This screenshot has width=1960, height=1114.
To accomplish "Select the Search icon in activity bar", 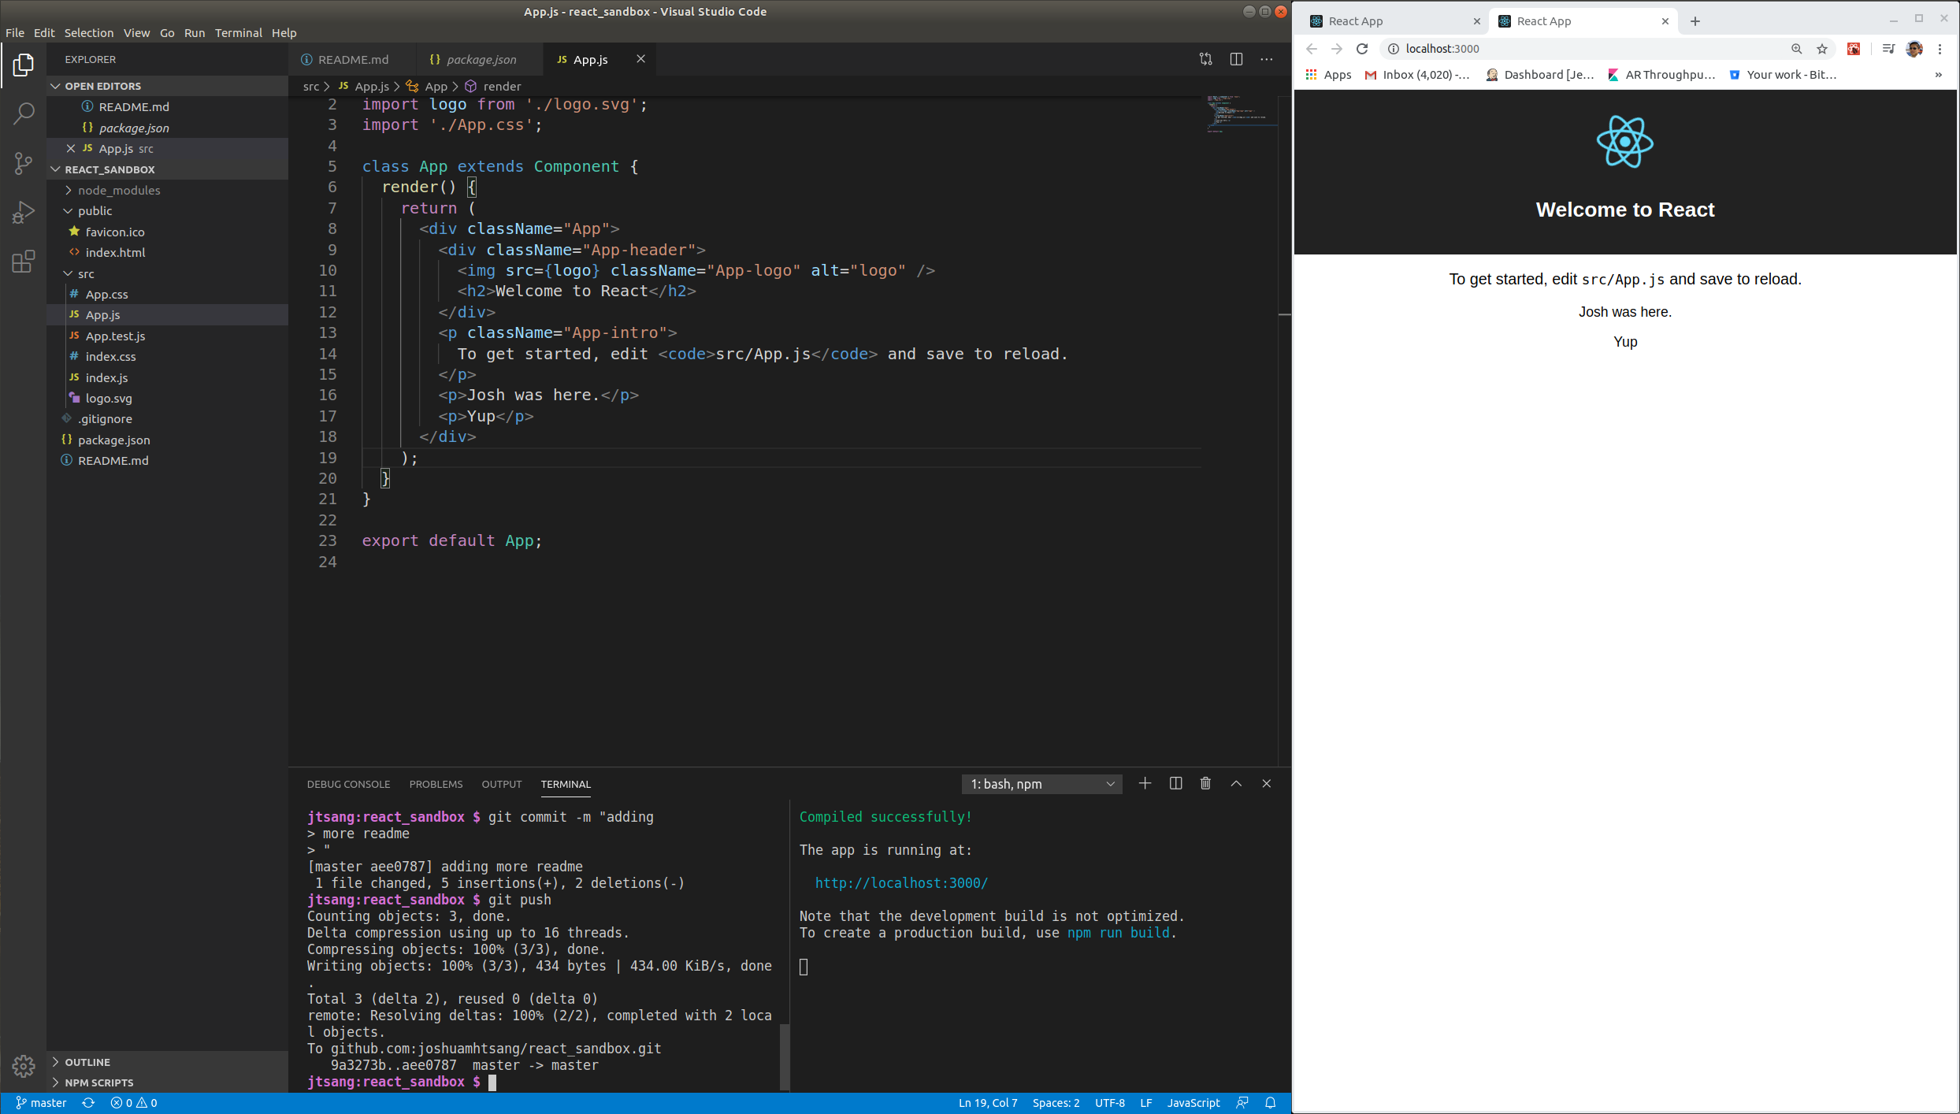I will click(23, 110).
